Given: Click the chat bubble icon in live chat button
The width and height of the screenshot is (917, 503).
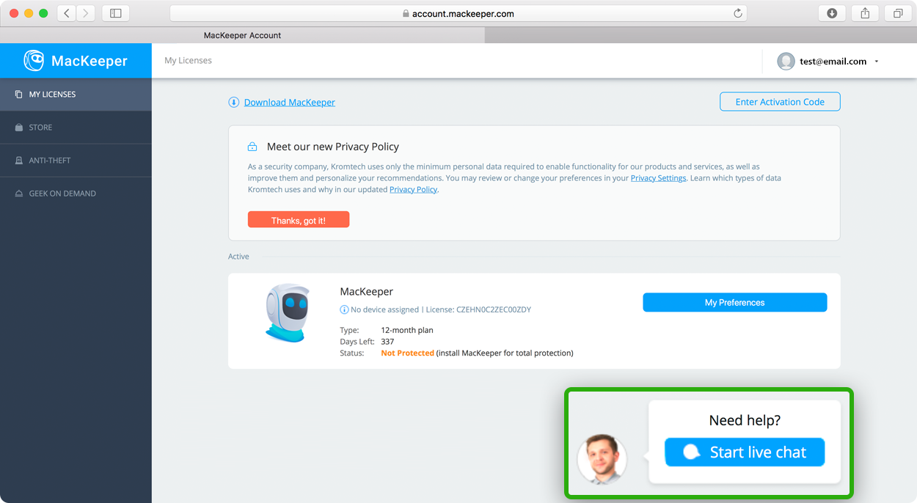Looking at the screenshot, I should click(x=691, y=452).
